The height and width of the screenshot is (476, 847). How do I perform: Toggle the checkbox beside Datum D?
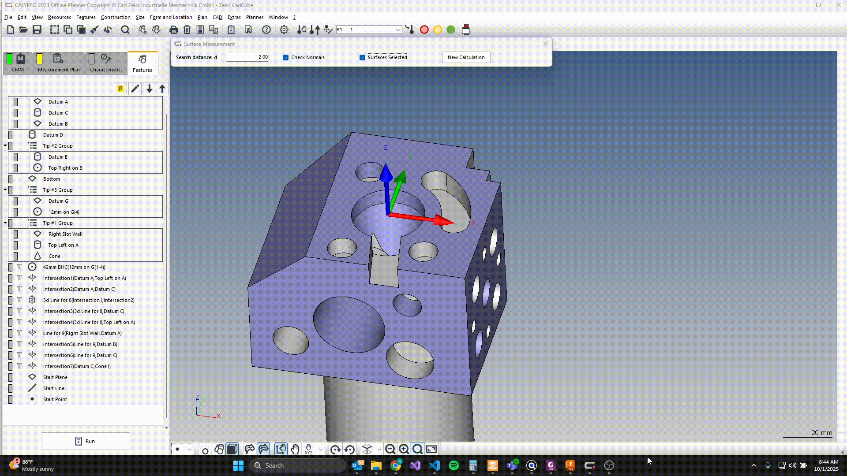pyautogui.click(x=11, y=135)
